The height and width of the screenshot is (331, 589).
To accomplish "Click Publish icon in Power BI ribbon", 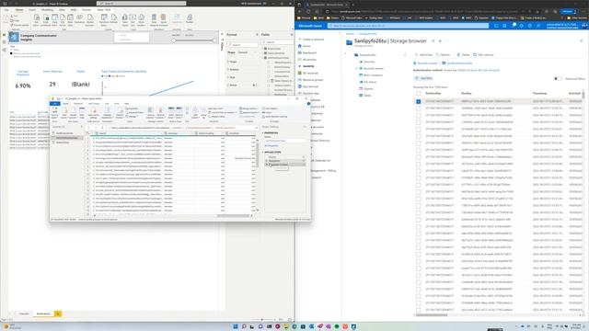I will pos(190,19).
